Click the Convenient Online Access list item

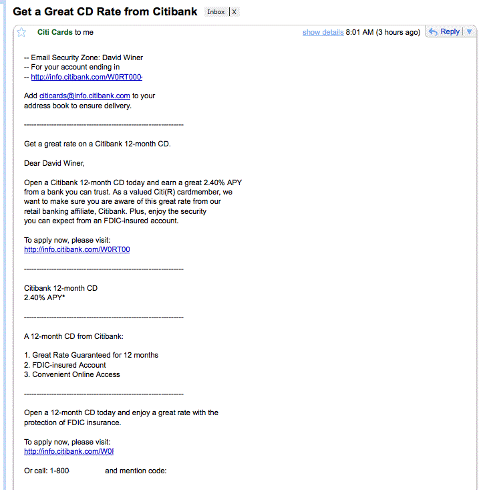[71, 375]
